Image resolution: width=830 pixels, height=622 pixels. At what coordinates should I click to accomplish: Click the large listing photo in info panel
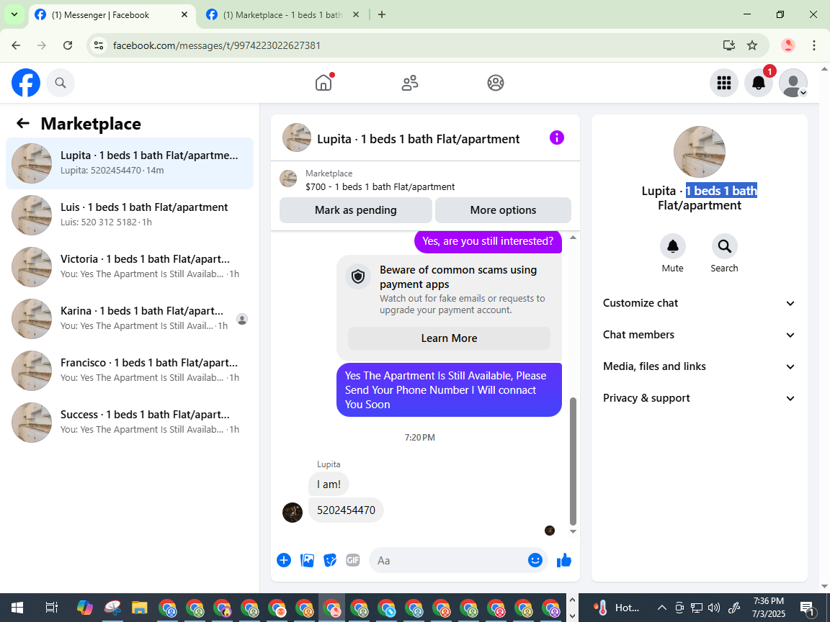pos(700,152)
